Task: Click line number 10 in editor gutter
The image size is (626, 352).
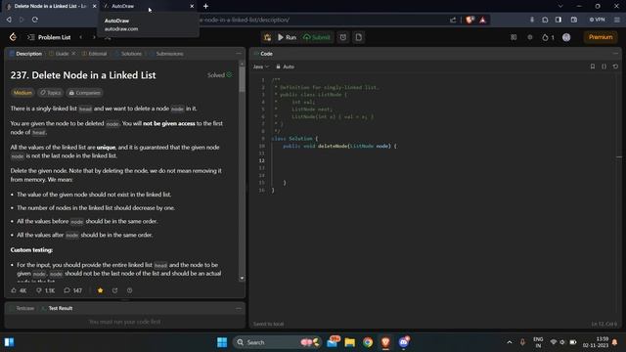Action: 261,146
